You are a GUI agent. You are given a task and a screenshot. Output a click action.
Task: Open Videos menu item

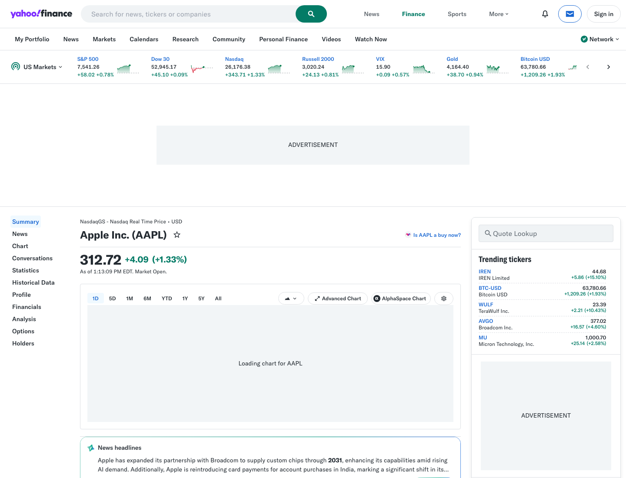pyautogui.click(x=331, y=39)
